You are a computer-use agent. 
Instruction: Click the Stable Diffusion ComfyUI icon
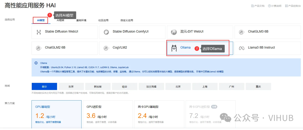click(106, 32)
